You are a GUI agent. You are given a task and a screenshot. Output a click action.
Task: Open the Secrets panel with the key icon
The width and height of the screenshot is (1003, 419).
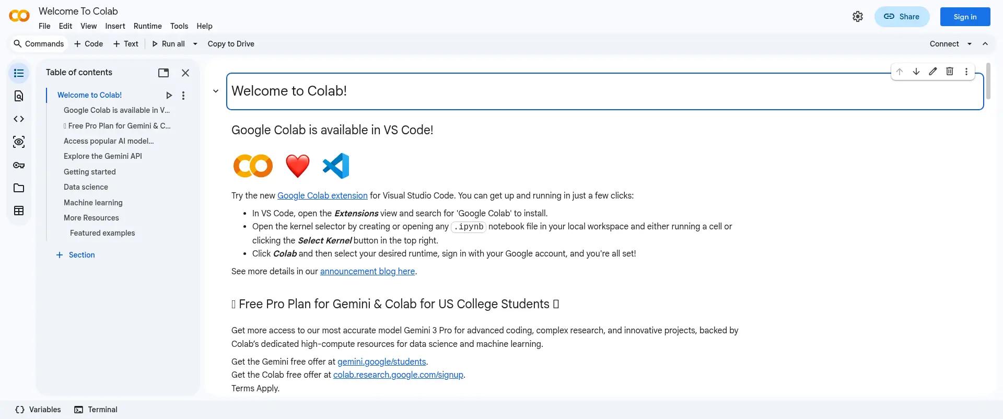tap(19, 165)
